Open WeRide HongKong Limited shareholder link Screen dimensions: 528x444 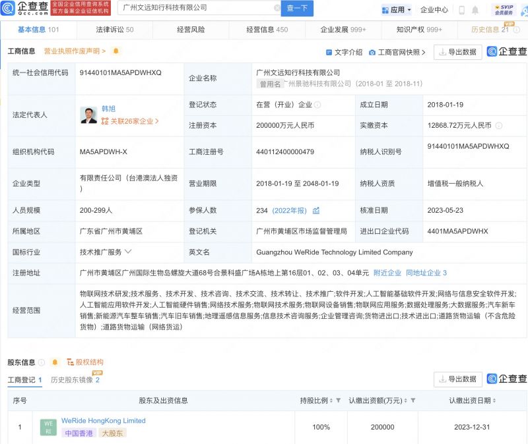[104, 420]
